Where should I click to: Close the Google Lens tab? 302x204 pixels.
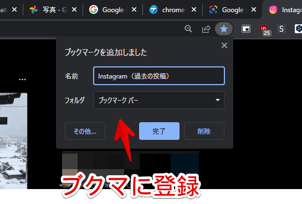[254, 9]
